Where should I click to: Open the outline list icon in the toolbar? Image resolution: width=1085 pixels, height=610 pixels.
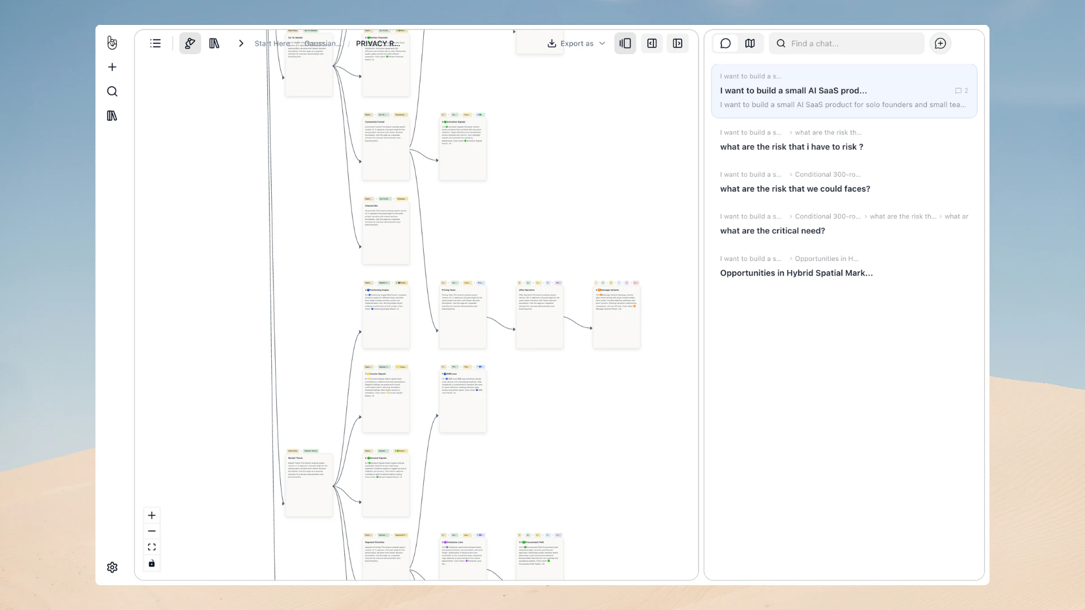[x=155, y=43]
